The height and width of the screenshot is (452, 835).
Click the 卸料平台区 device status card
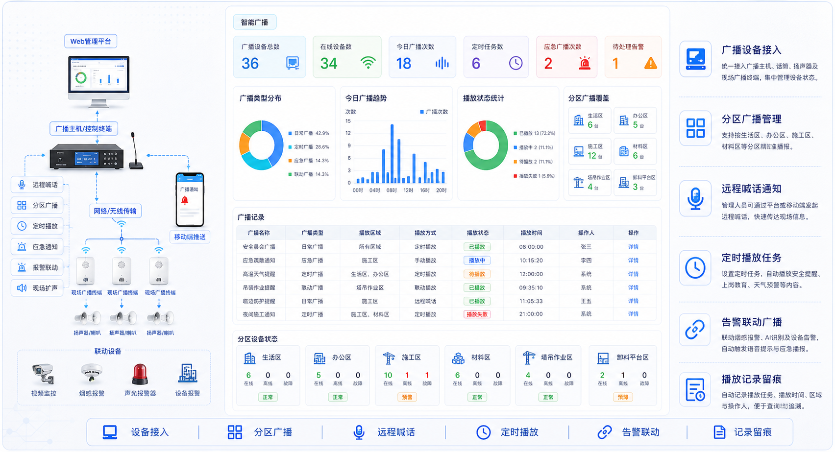coord(622,376)
